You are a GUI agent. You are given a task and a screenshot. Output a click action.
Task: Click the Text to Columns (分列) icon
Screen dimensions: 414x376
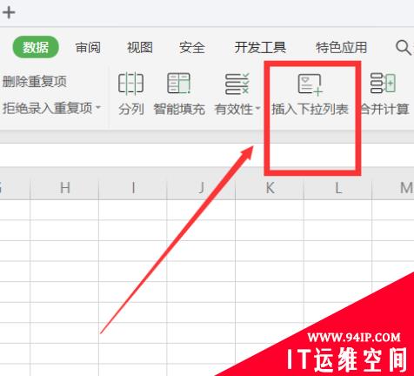(130, 84)
